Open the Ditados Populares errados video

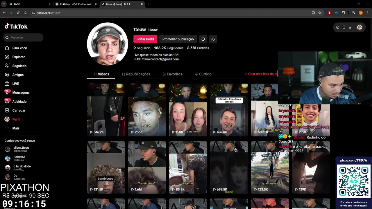click(229, 110)
